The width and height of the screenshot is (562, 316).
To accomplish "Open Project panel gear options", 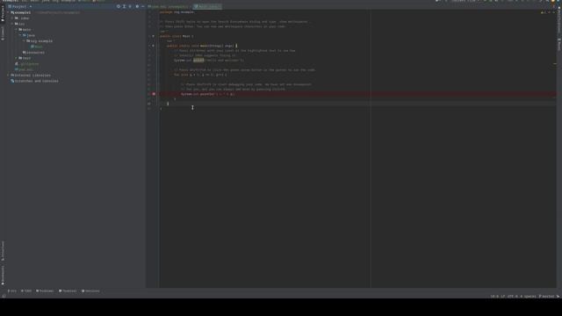I will click(137, 6).
